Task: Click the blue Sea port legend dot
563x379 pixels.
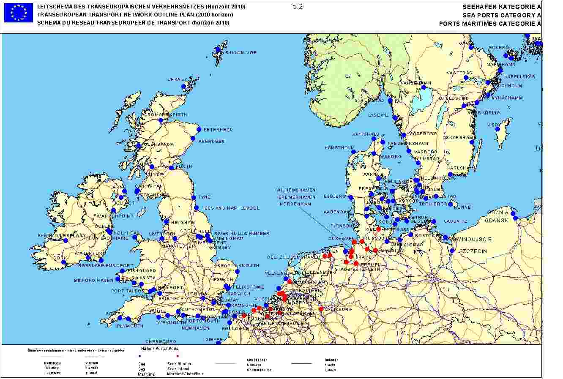Action: (140, 357)
